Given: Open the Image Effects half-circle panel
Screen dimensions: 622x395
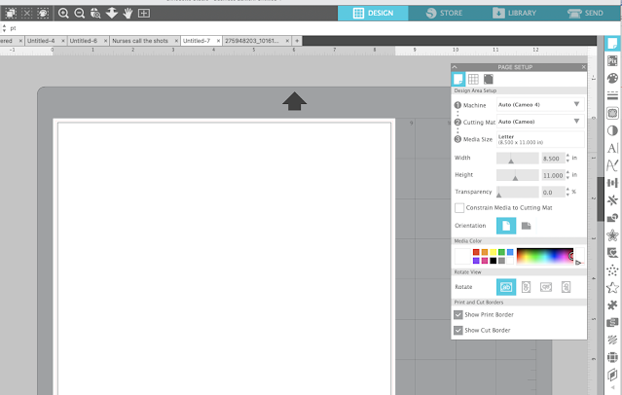Looking at the screenshot, I should click(x=612, y=130).
